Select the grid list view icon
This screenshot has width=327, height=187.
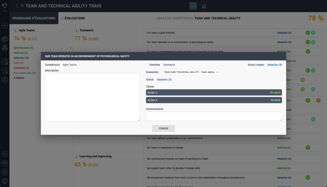pyautogui.click(x=193, y=6)
